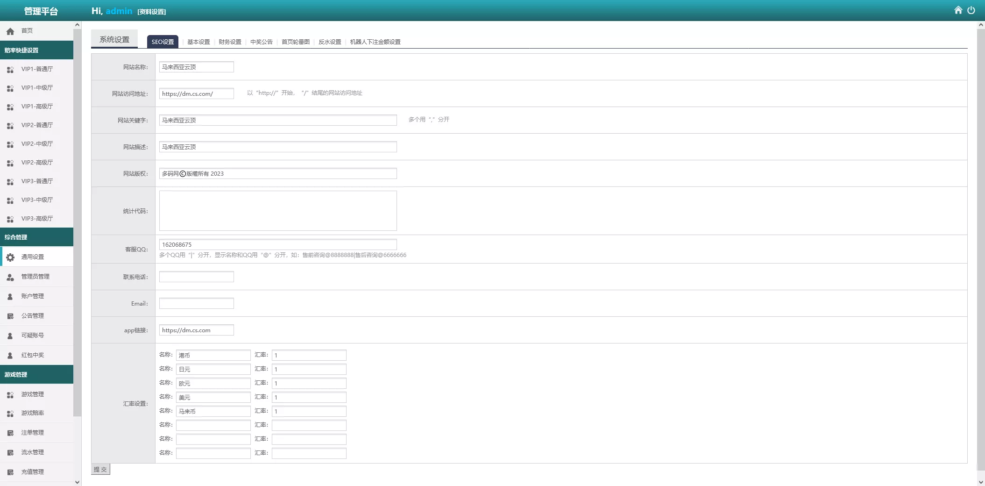The width and height of the screenshot is (985, 486).
Task: Focus the 网站名称 input field
Action: click(x=196, y=67)
